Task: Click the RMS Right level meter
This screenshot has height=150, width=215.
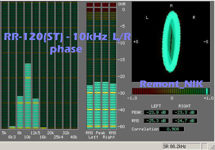Action: coord(113,106)
